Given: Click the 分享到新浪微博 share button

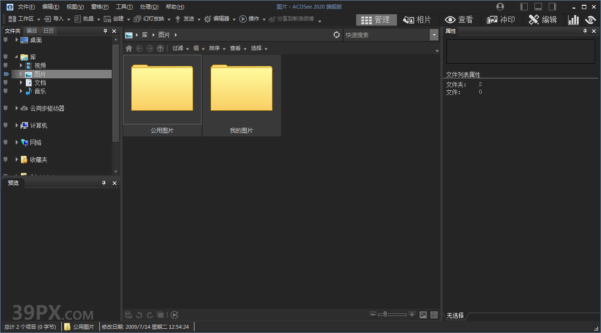Looking at the screenshot, I should pyautogui.click(x=291, y=19).
